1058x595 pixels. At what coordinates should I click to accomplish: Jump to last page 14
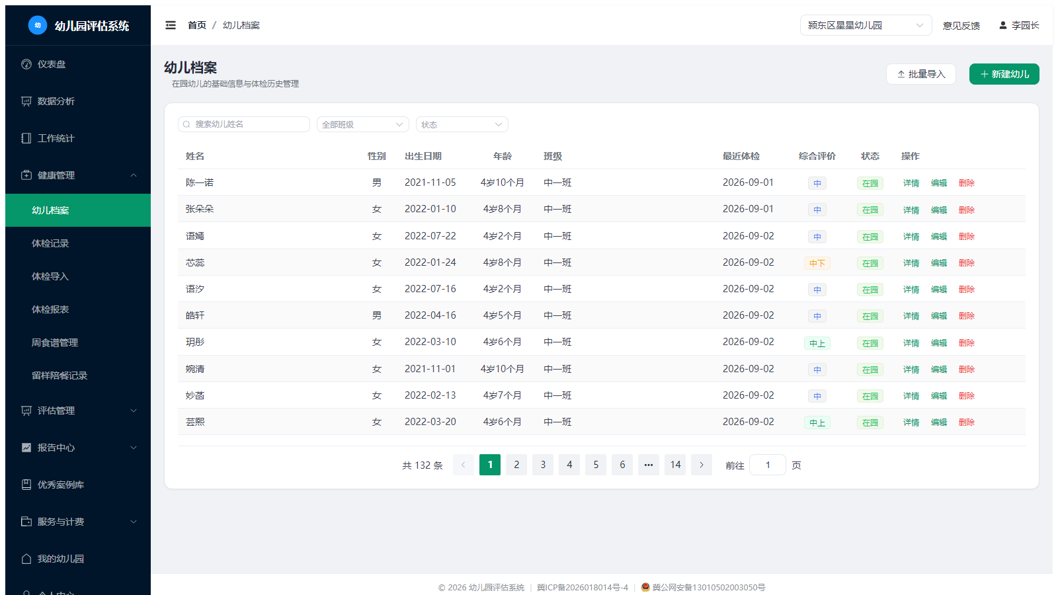point(675,465)
